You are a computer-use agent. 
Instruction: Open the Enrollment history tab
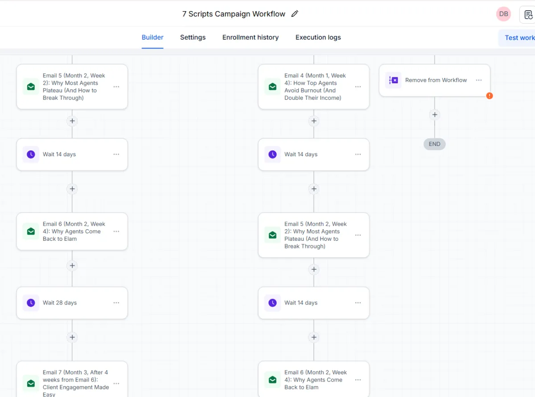(x=251, y=37)
